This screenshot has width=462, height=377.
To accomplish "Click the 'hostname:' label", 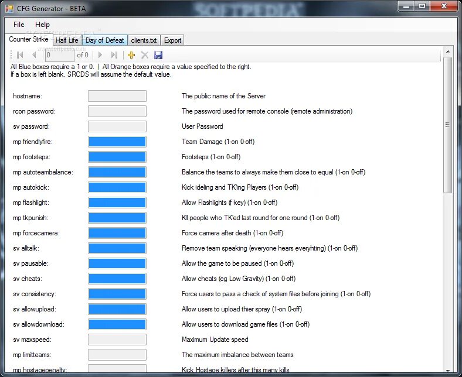I will pos(28,96).
